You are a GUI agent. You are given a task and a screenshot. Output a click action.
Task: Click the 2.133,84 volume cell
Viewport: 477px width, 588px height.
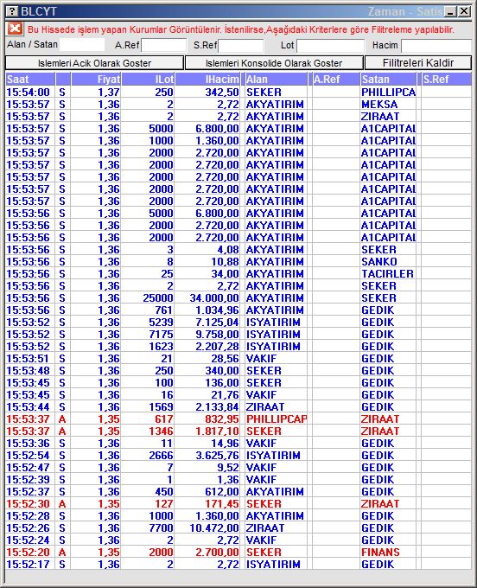207,407
